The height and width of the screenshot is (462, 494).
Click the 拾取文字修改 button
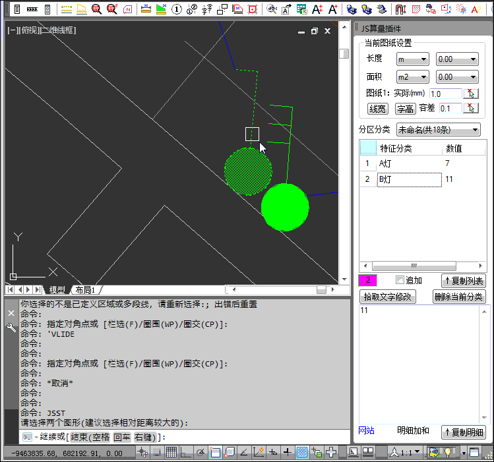point(388,297)
